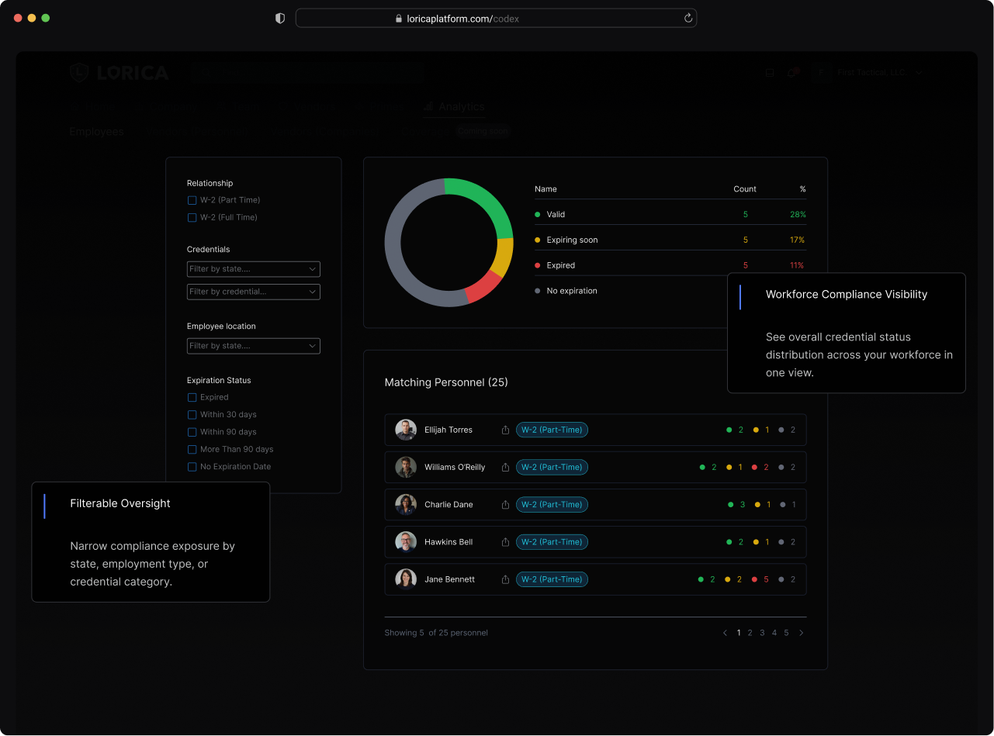Switch to the Analytics tab
The image size is (994, 736).
[x=455, y=107]
